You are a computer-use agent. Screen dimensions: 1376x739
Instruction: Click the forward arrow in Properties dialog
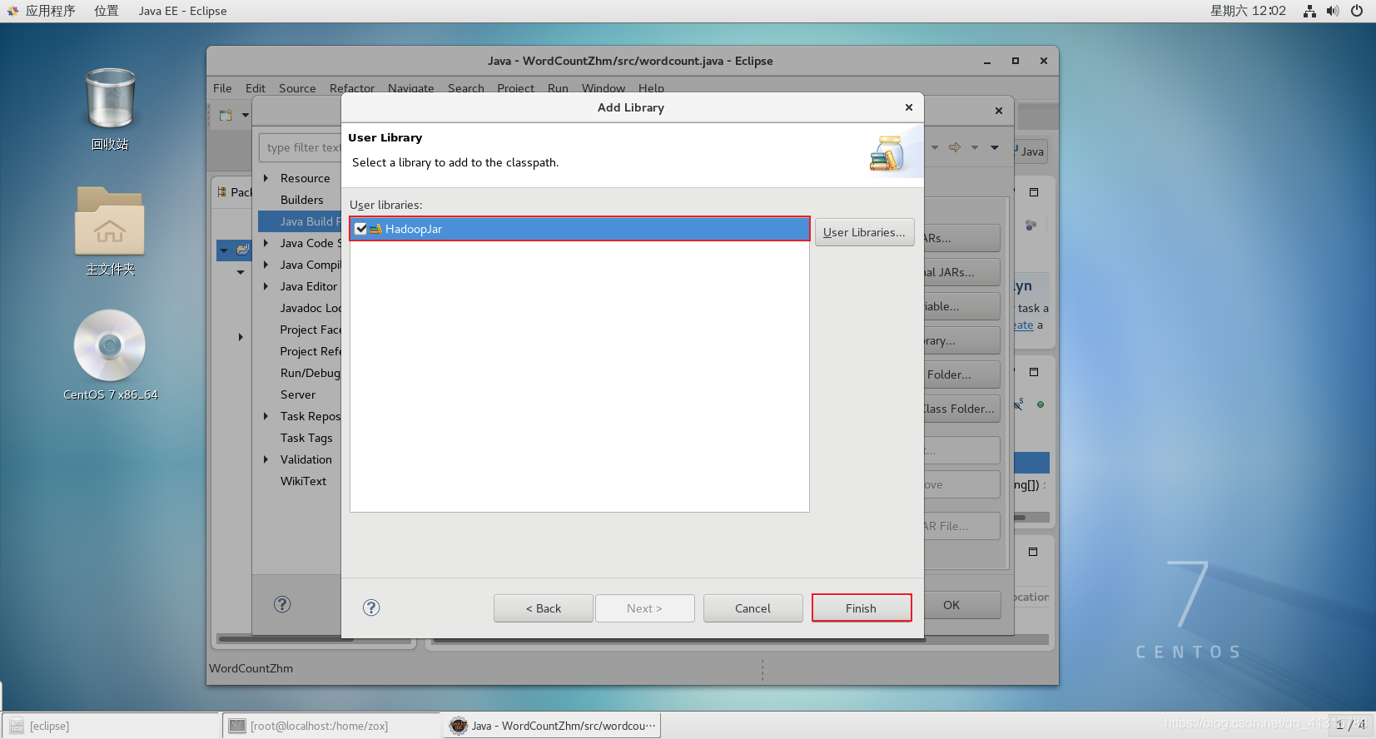(955, 147)
